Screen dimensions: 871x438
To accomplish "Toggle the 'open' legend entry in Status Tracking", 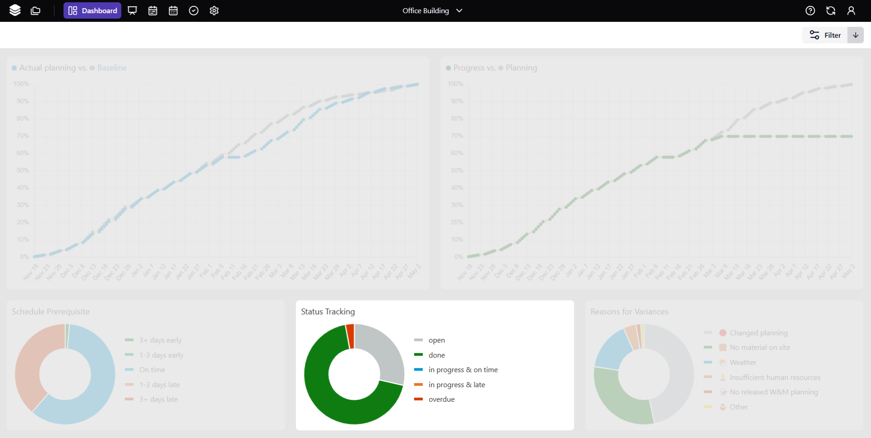I will click(436, 340).
